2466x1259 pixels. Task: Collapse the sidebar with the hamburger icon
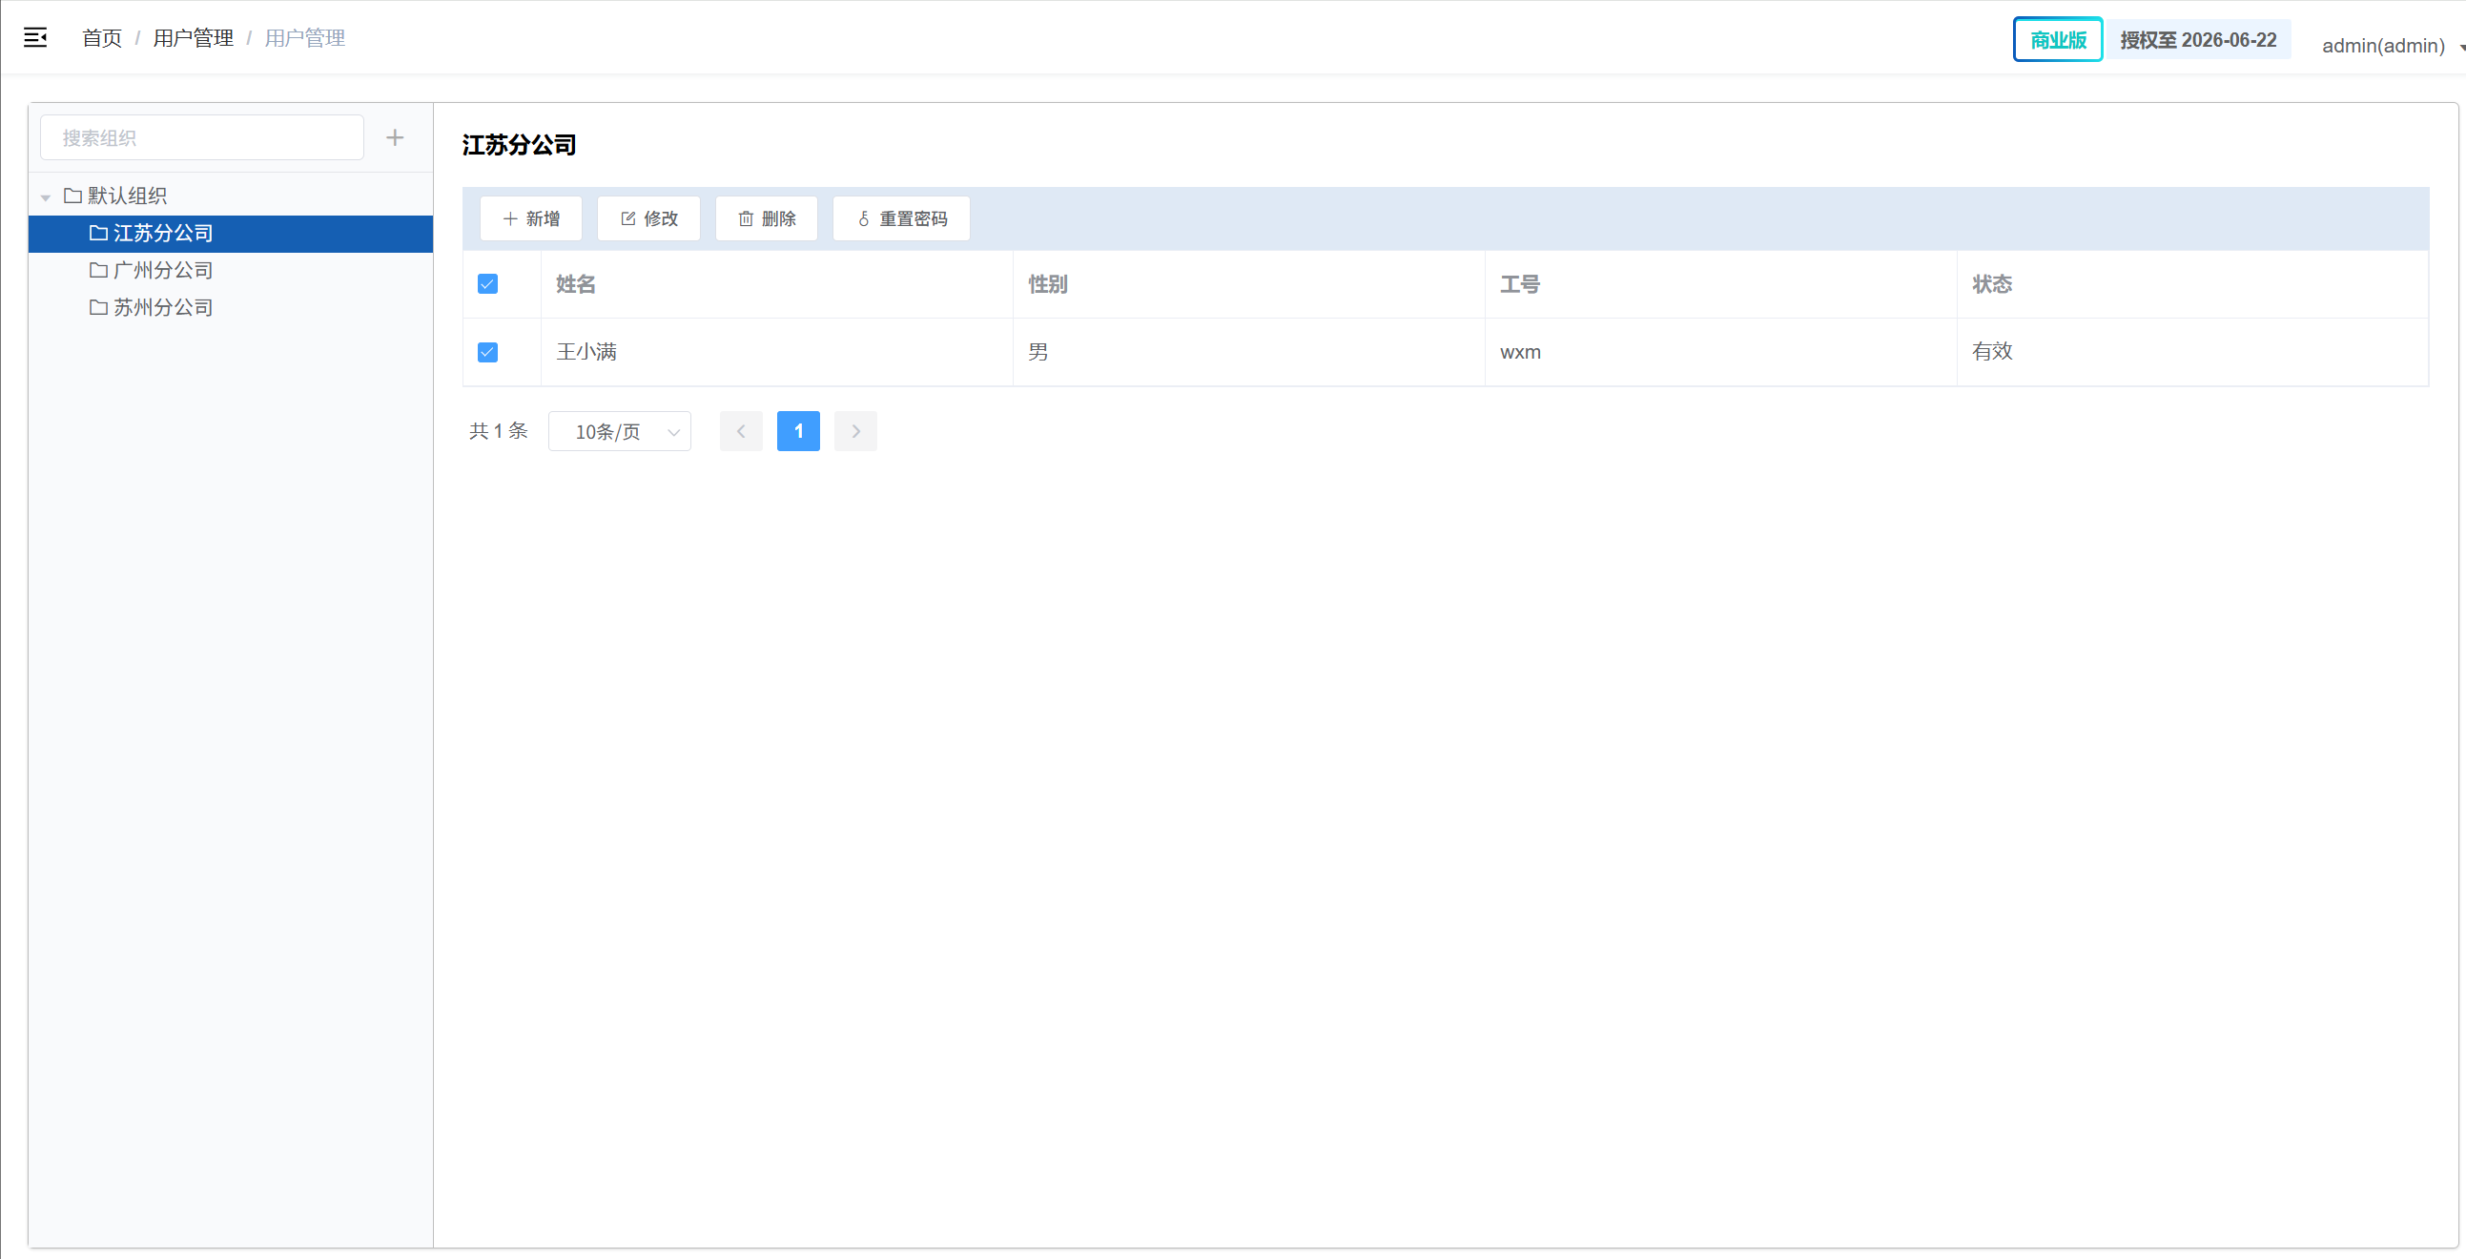[35, 38]
